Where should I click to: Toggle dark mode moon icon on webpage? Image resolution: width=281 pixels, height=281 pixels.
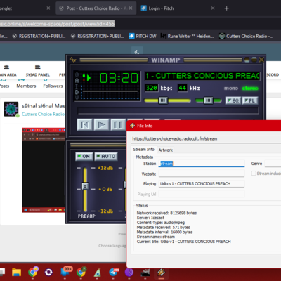tap(137, 52)
